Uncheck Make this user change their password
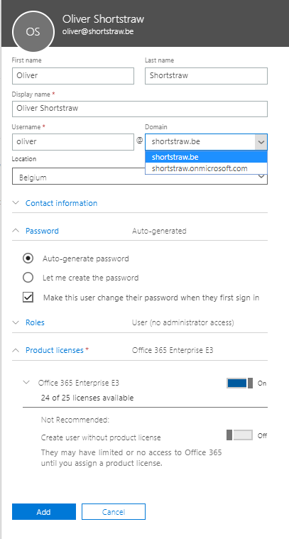The width and height of the screenshot is (289, 539). coord(28,298)
